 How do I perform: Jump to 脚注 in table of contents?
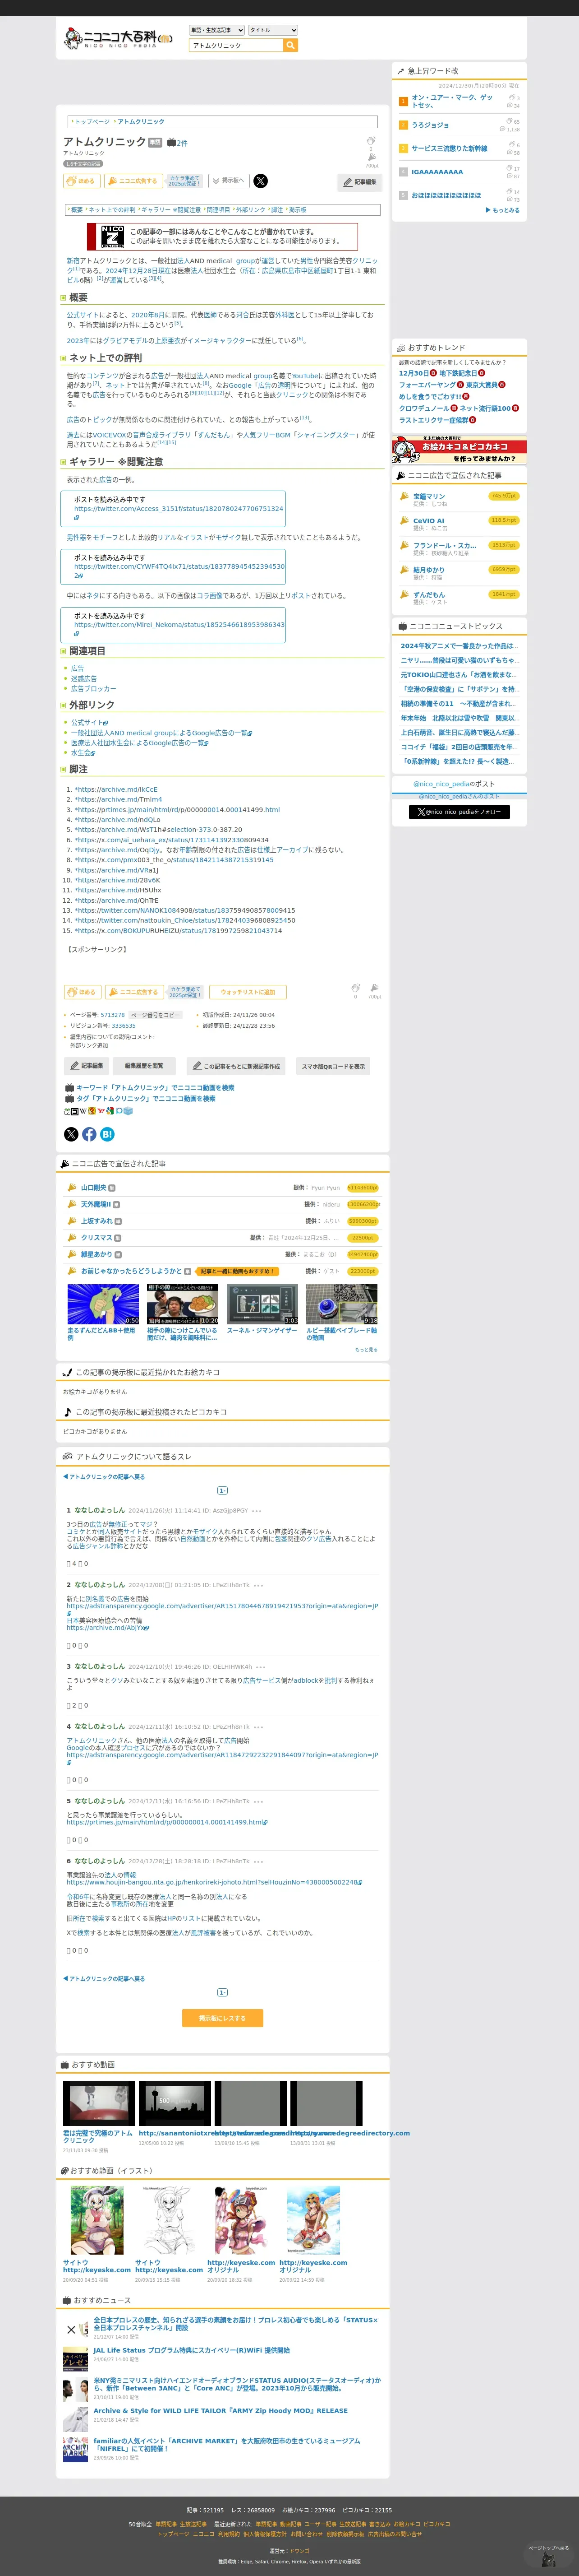[276, 210]
